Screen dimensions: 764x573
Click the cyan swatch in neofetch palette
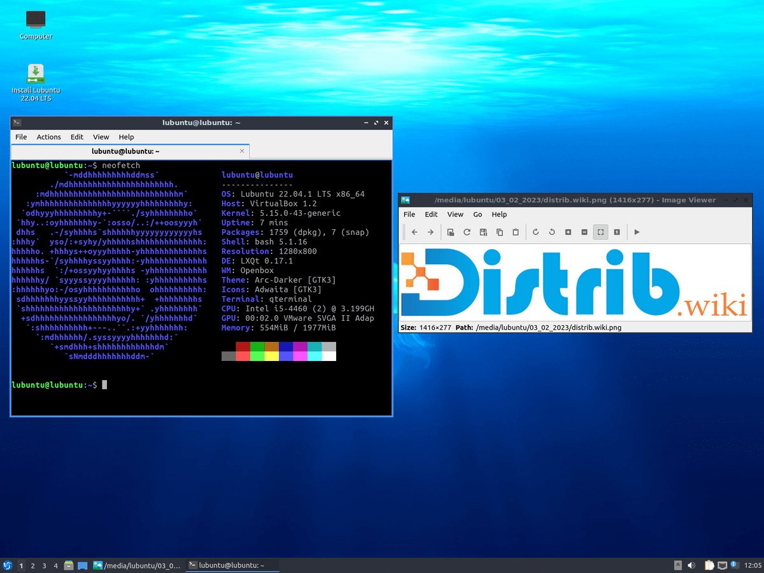click(x=315, y=346)
